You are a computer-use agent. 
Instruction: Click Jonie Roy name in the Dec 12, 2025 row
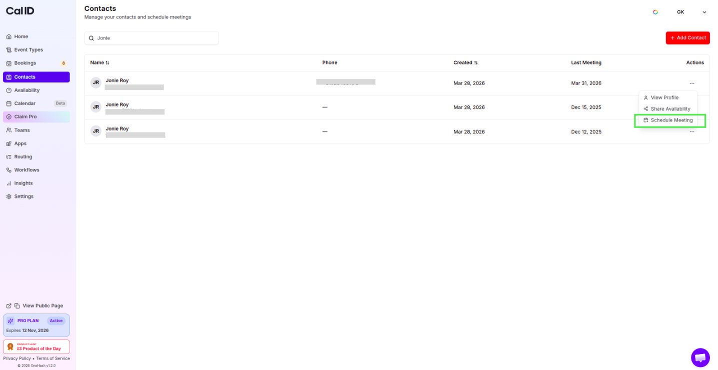tap(117, 129)
